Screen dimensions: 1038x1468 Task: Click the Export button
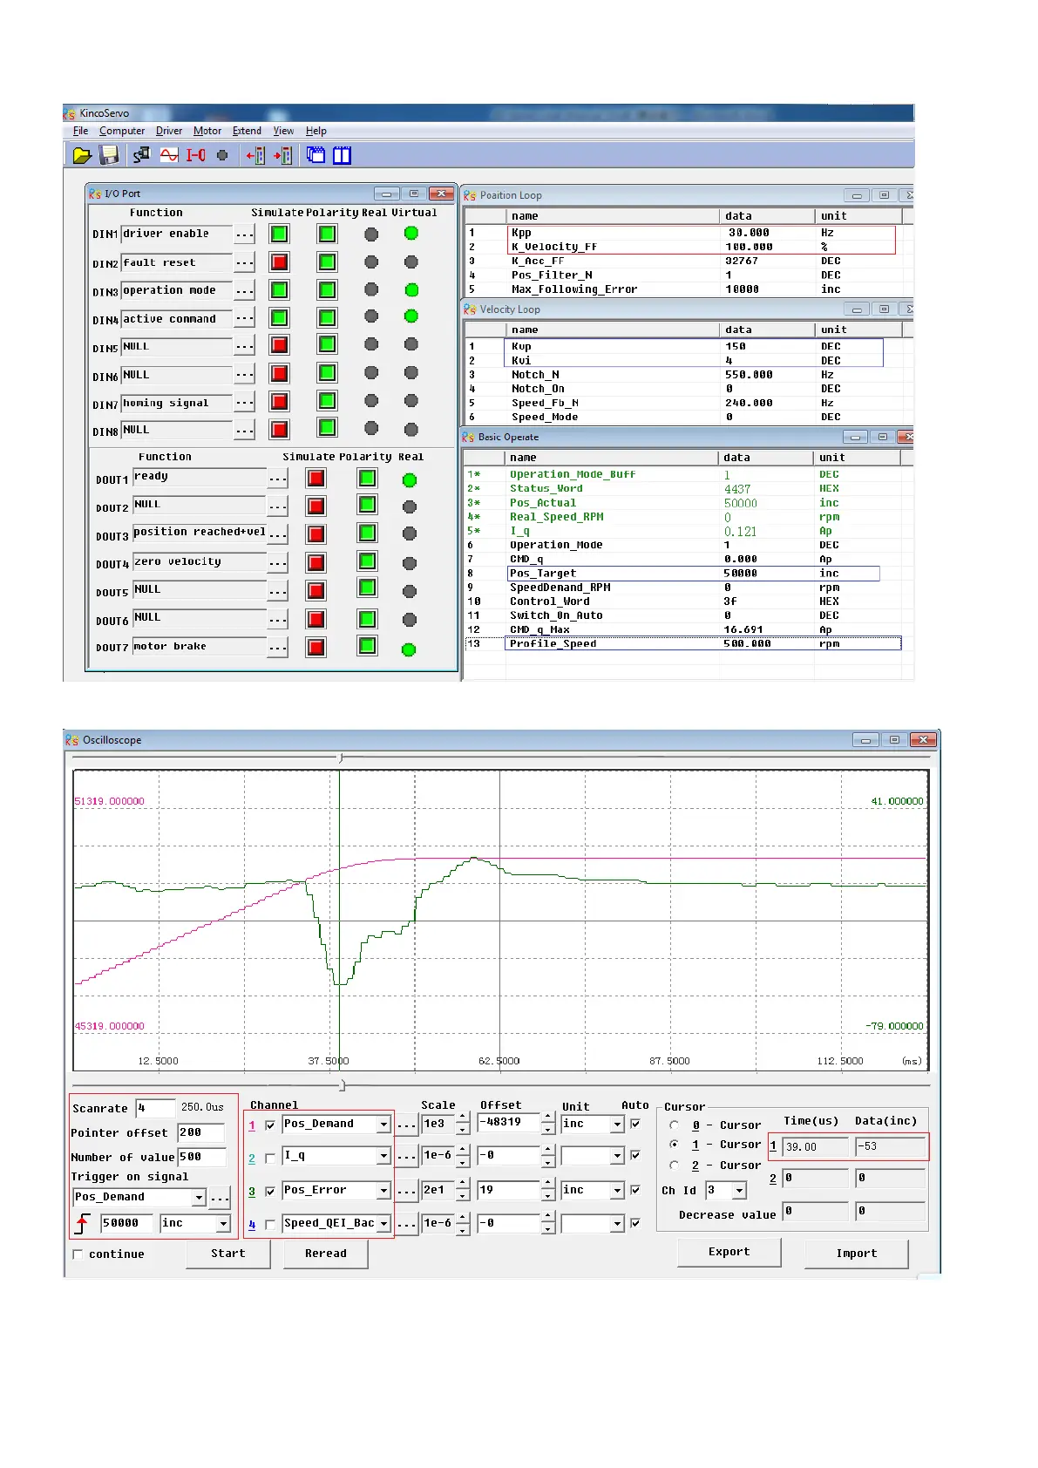[729, 1252]
